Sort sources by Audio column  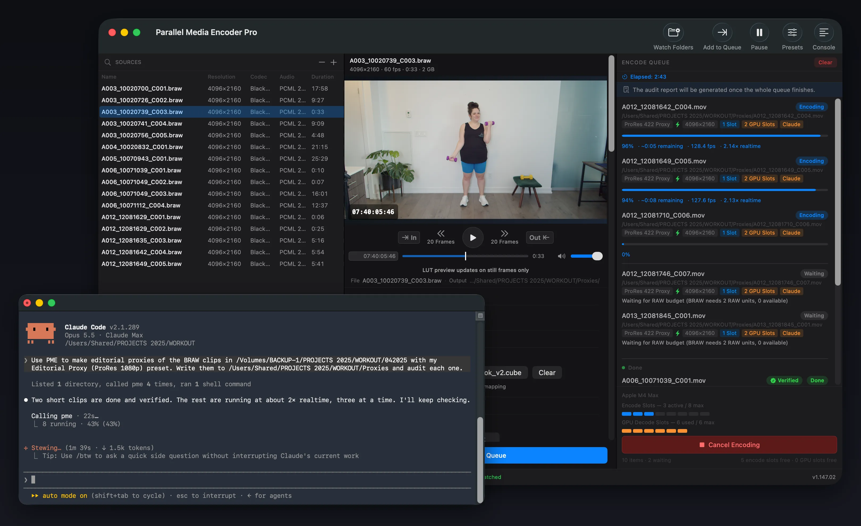286,77
